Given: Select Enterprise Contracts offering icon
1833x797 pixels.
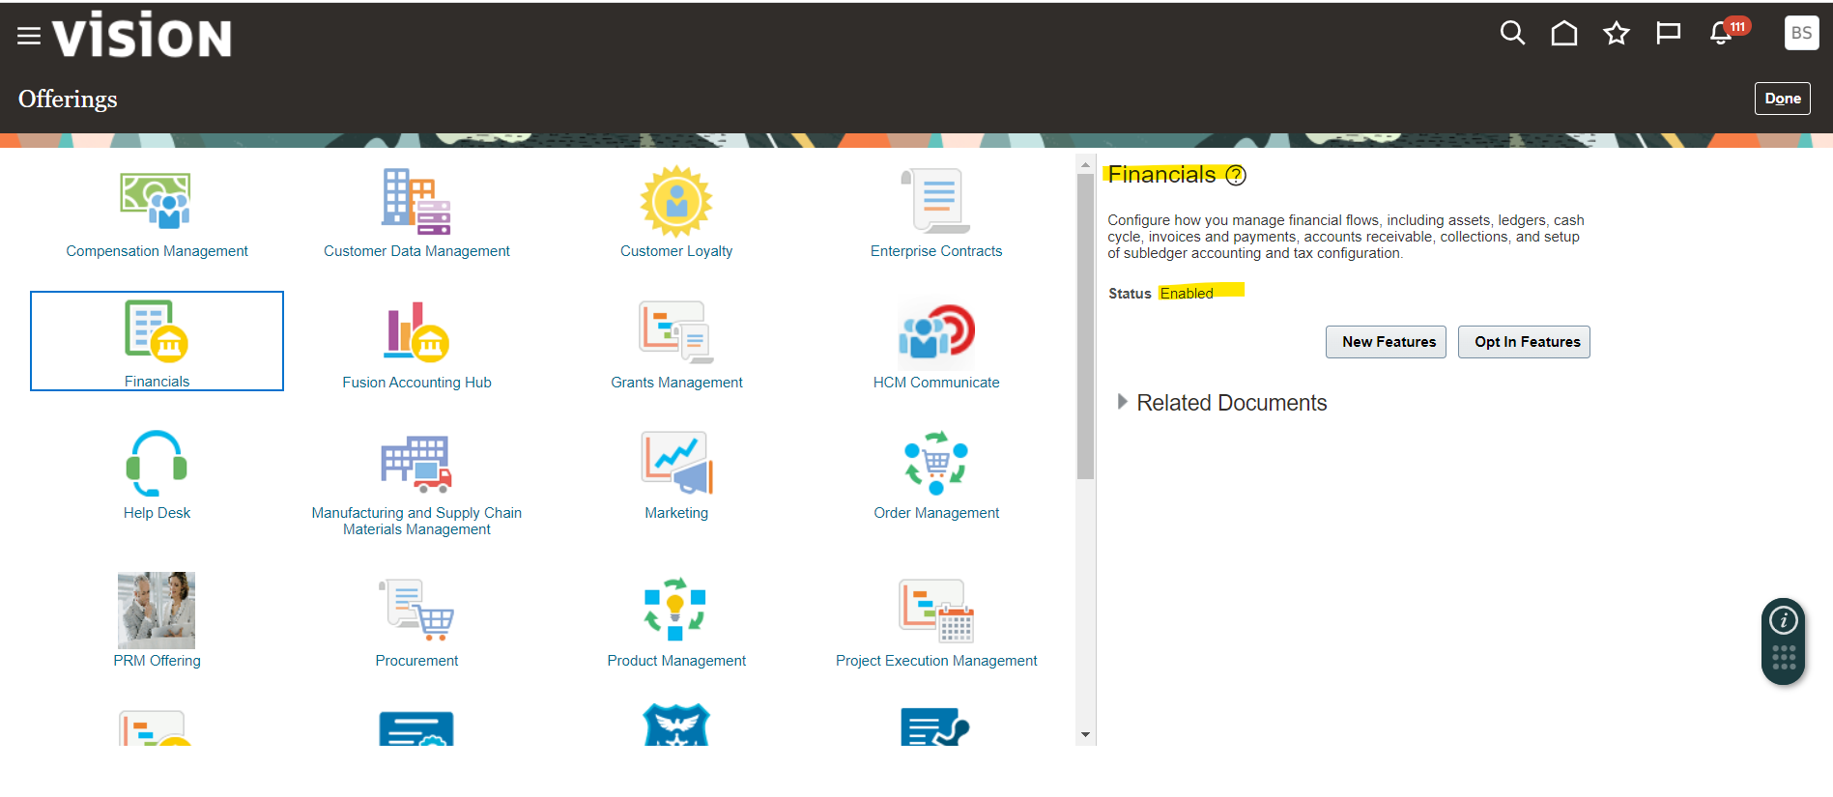Looking at the screenshot, I should [x=935, y=201].
